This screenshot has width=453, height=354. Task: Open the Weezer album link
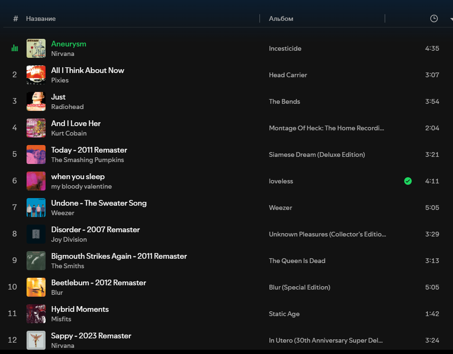(x=280, y=208)
